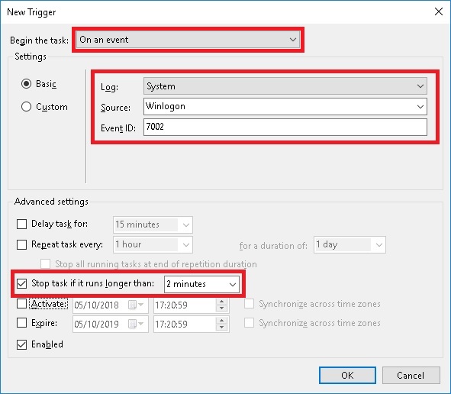The width and height of the screenshot is (451, 394).
Task: Open the Begin the task dropdown
Action: (x=188, y=40)
